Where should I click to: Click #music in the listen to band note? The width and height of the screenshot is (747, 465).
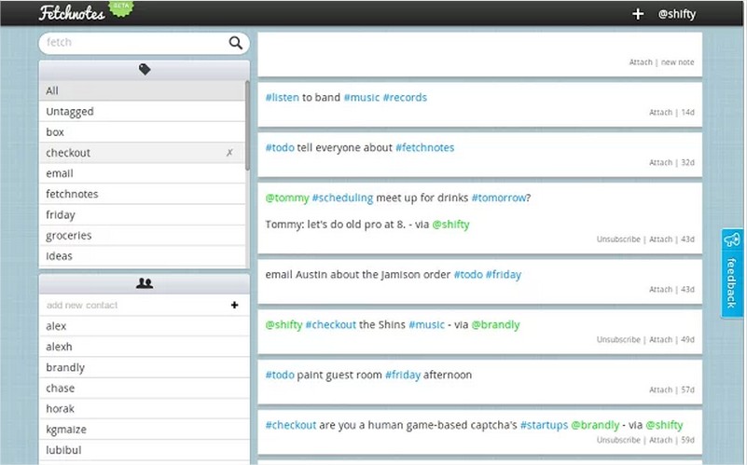point(362,97)
